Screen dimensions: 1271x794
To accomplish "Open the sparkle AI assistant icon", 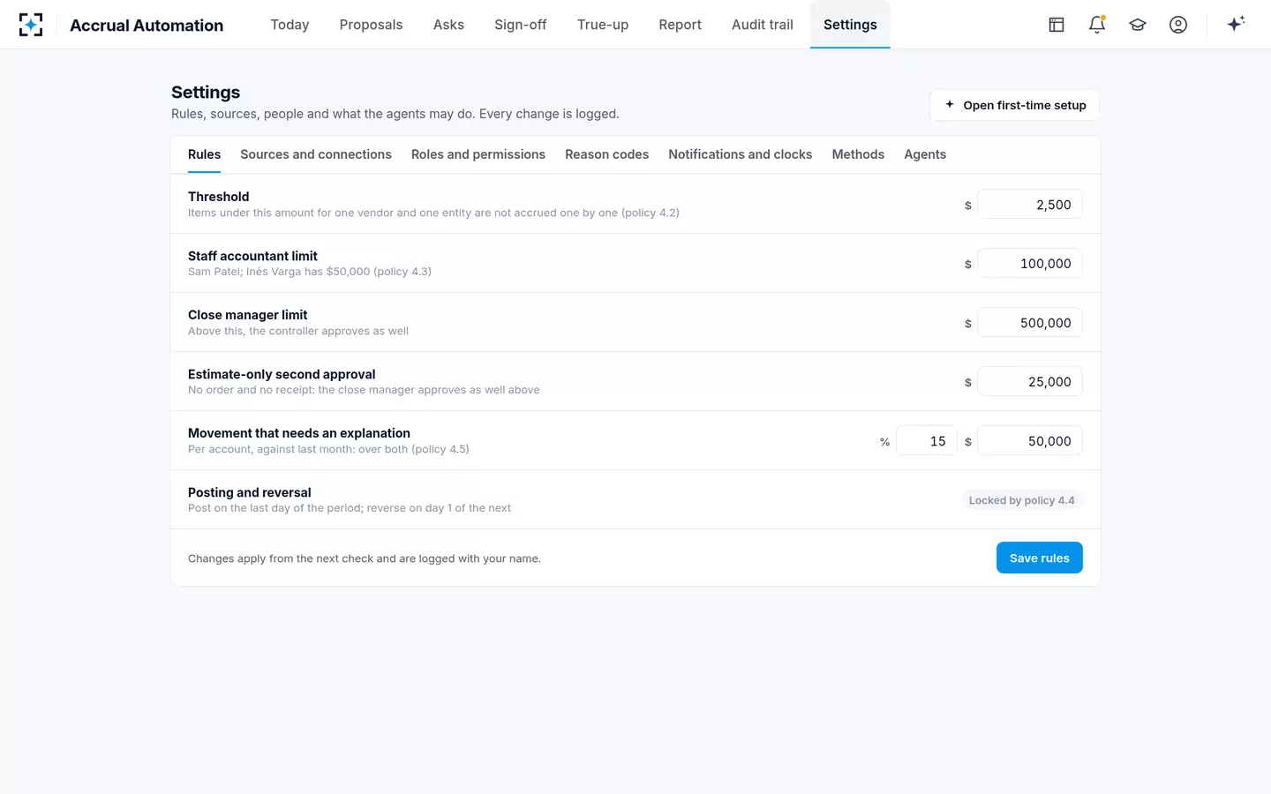I will (1236, 24).
